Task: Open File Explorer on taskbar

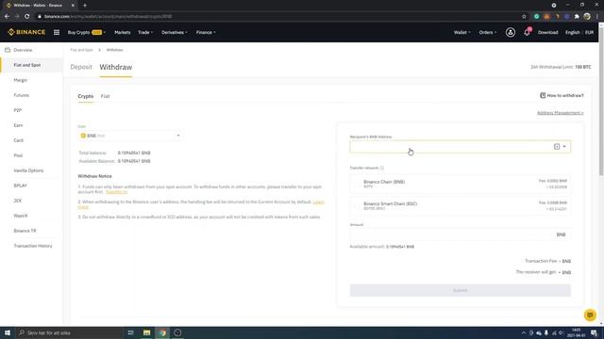Action: click(147, 332)
